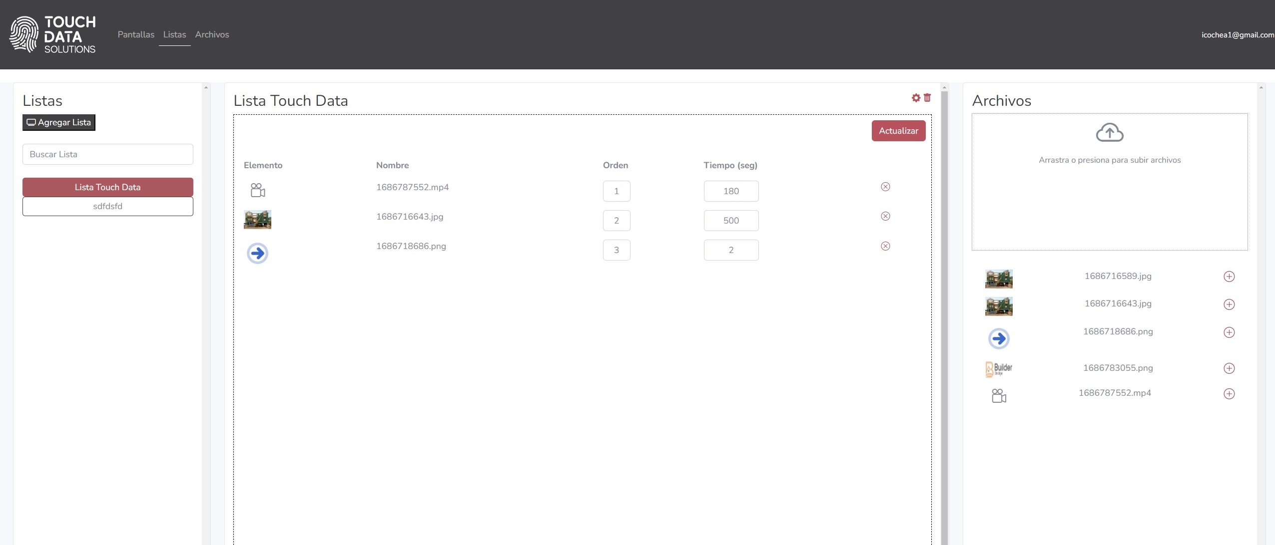
Task: Open the Pantallas menu item
Action: point(136,34)
